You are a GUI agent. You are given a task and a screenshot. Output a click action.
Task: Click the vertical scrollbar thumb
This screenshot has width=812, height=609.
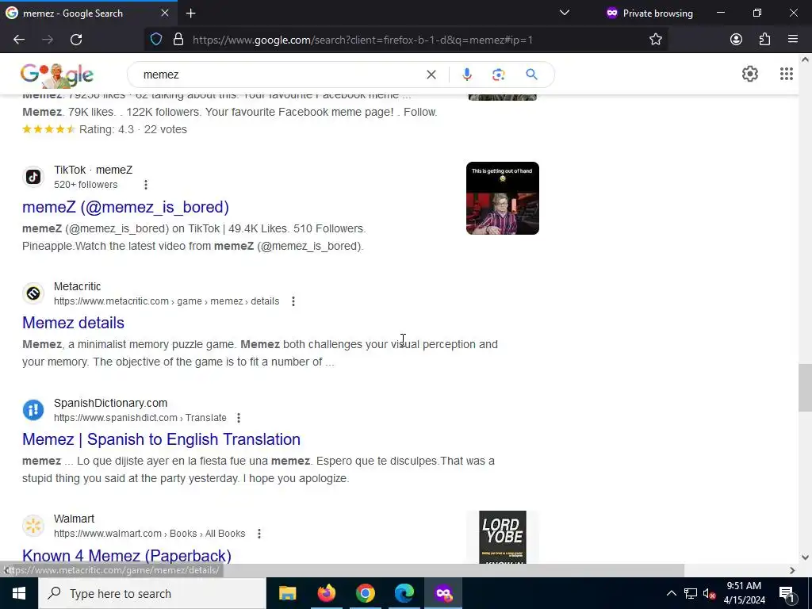coord(805,388)
